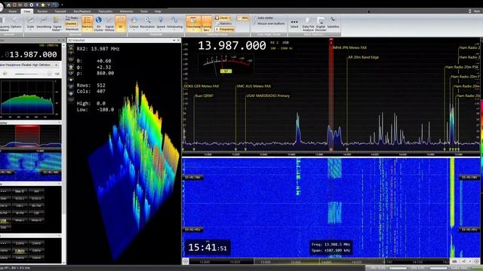The width and height of the screenshot is (483, 271).
Task: Toggle the Markers display button
Action: (88, 23)
